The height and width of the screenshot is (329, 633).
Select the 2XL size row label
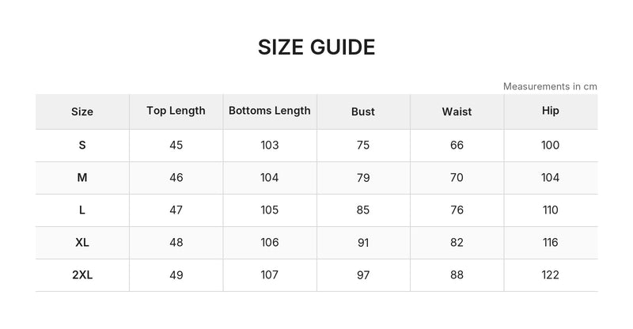coord(82,275)
